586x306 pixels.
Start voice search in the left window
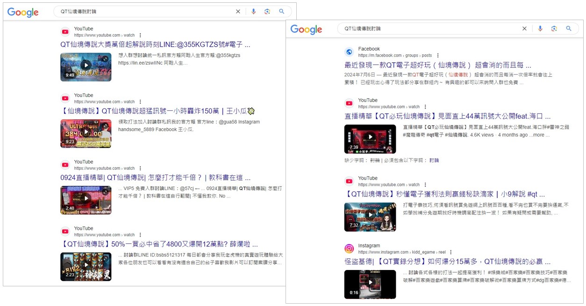coord(254,12)
